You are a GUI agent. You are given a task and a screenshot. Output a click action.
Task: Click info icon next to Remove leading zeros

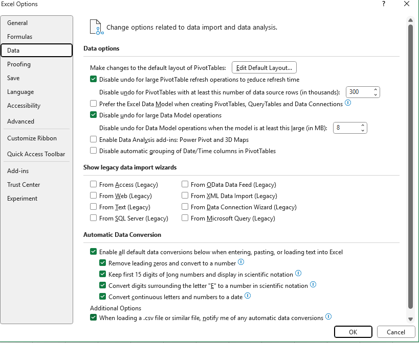(241, 262)
